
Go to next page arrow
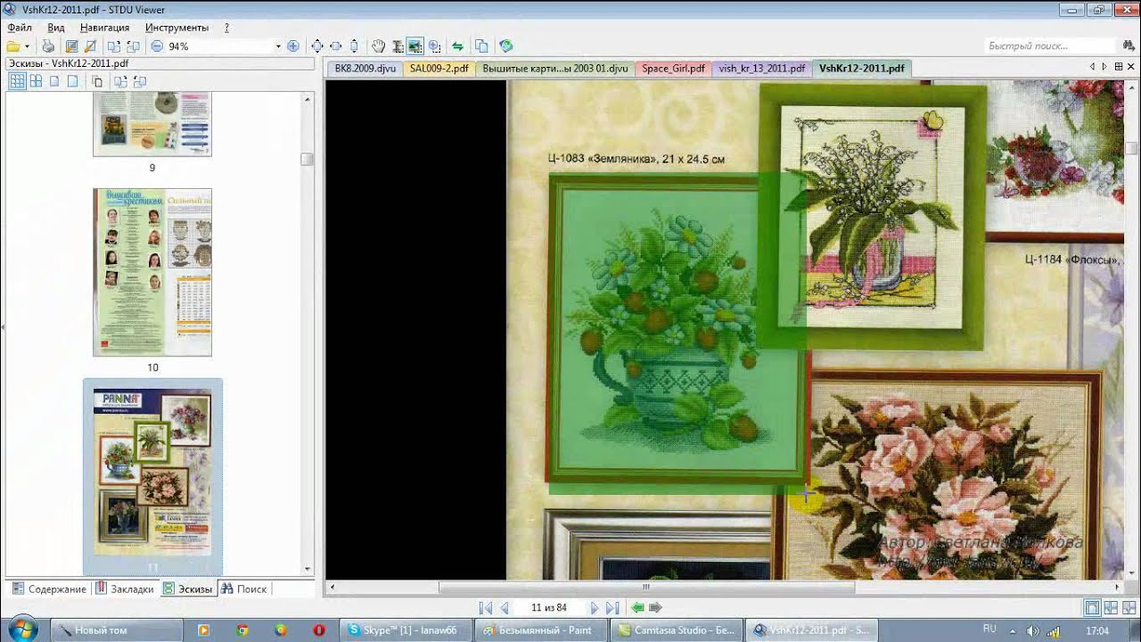click(595, 607)
